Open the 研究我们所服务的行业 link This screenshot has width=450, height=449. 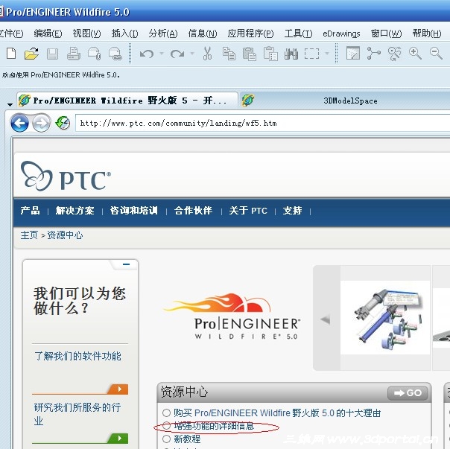pos(77,414)
